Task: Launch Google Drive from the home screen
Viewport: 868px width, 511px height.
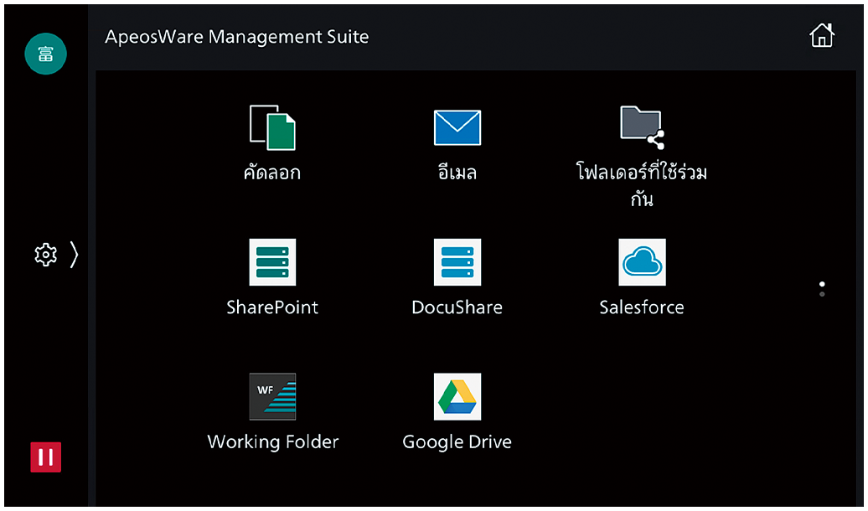Action: coord(457,395)
